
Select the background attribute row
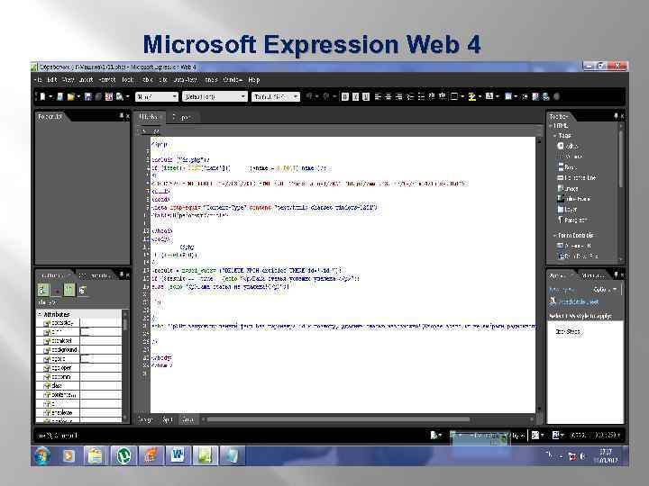coord(79,350)
